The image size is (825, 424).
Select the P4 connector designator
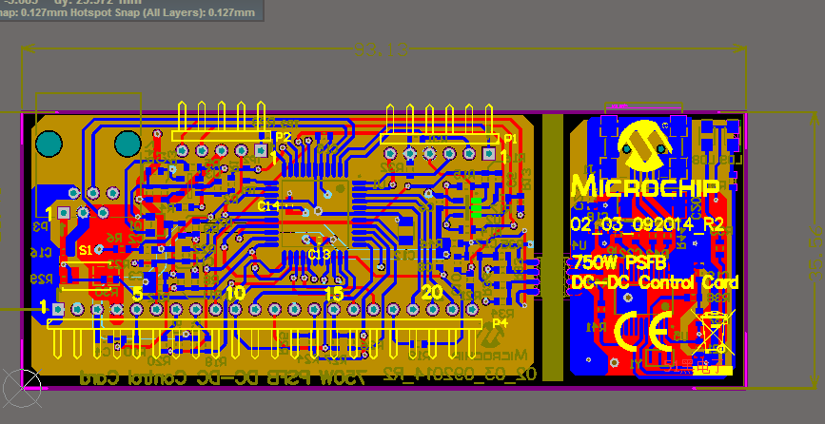coord(500,323)
